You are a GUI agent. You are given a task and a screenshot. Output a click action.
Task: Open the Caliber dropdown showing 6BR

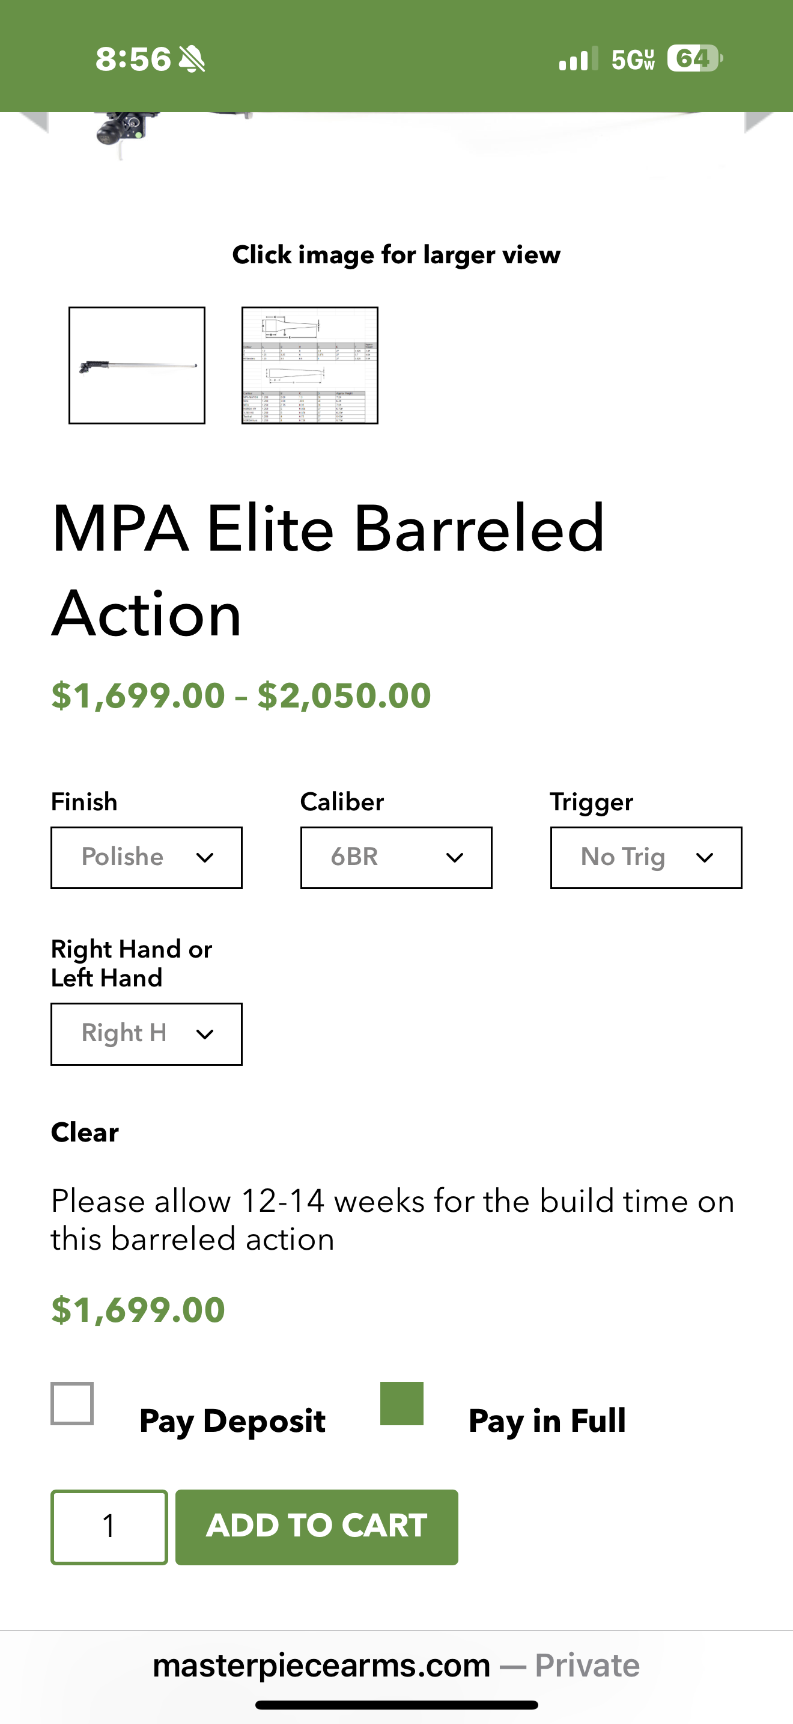(396, 857)
